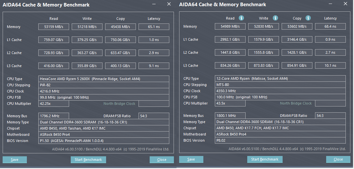Click CPU Multiplier value 42.25x
Viewport: 354px width, 169px height.
pyautogui.click(x=54, y=104)
